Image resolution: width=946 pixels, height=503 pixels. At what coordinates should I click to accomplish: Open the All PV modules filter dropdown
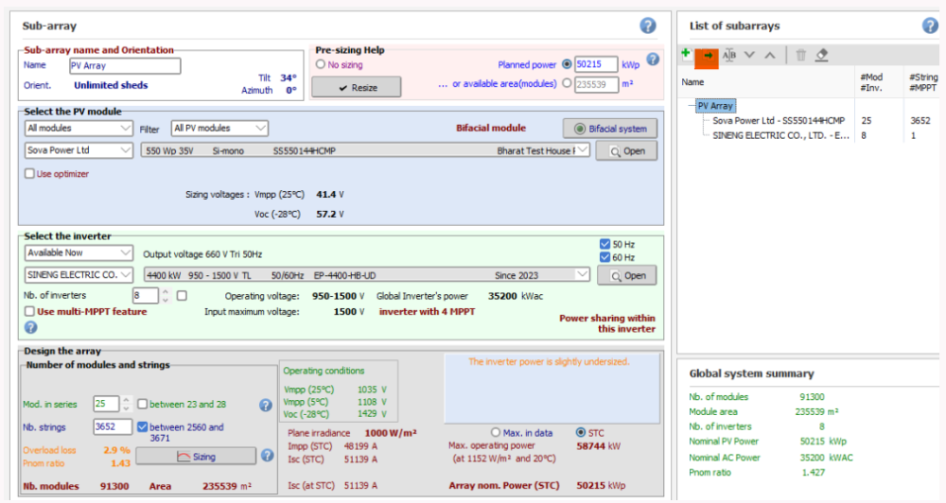tap(219, 128)
